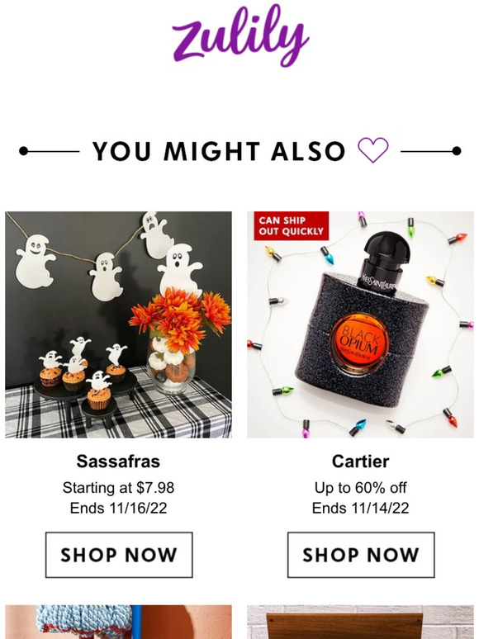
Task: Click Starting at $7.98 text
Action: pos(118,487)
